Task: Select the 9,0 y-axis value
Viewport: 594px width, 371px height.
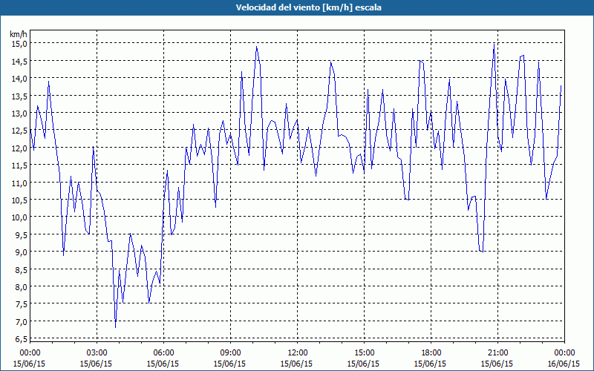Action: pos(22,252)
